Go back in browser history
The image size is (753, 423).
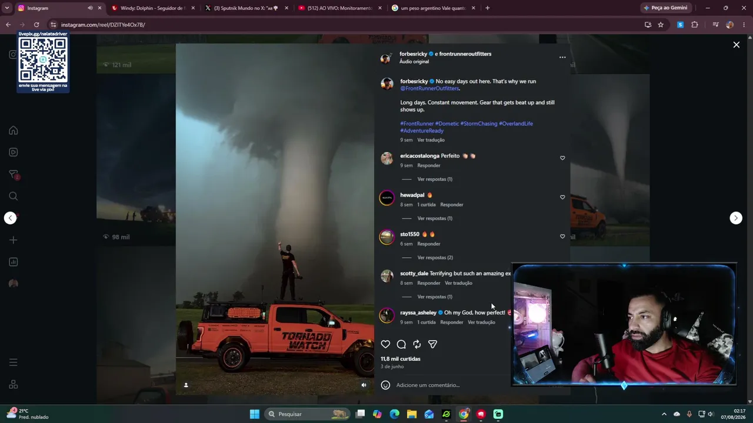pyautogui.click(x=8, y=25)
